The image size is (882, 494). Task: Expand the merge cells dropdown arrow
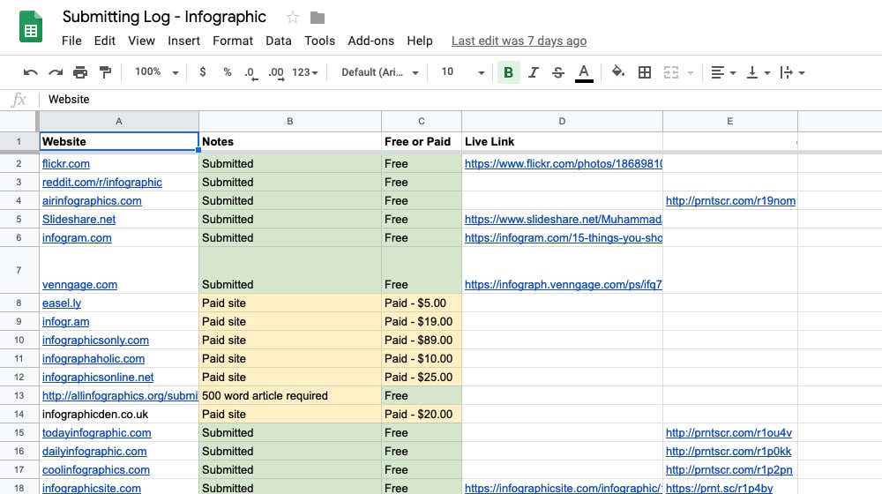point(691,72)
